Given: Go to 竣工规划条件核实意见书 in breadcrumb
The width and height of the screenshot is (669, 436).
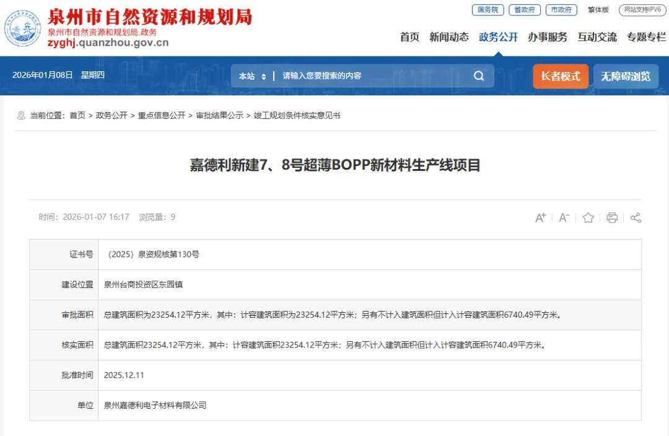Looking at the screenshot, I should coord(297,115).
